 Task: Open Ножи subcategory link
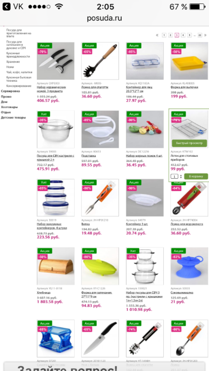tap(10, 67)
